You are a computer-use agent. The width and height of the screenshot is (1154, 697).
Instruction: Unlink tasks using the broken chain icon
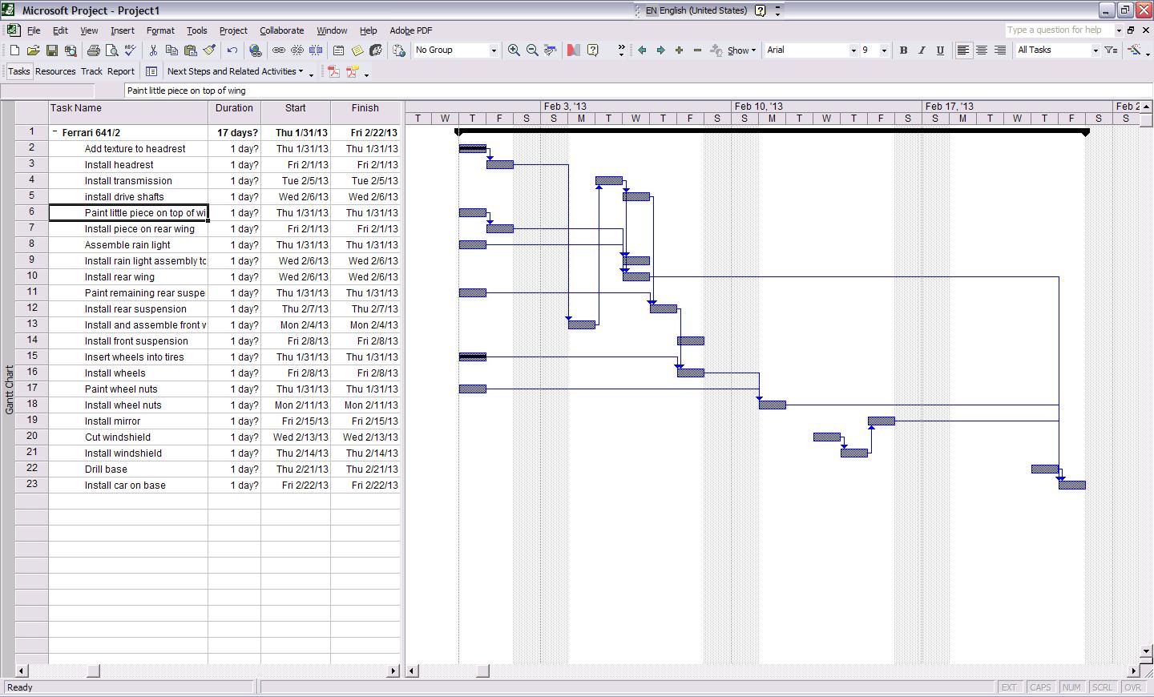point(297,50)
